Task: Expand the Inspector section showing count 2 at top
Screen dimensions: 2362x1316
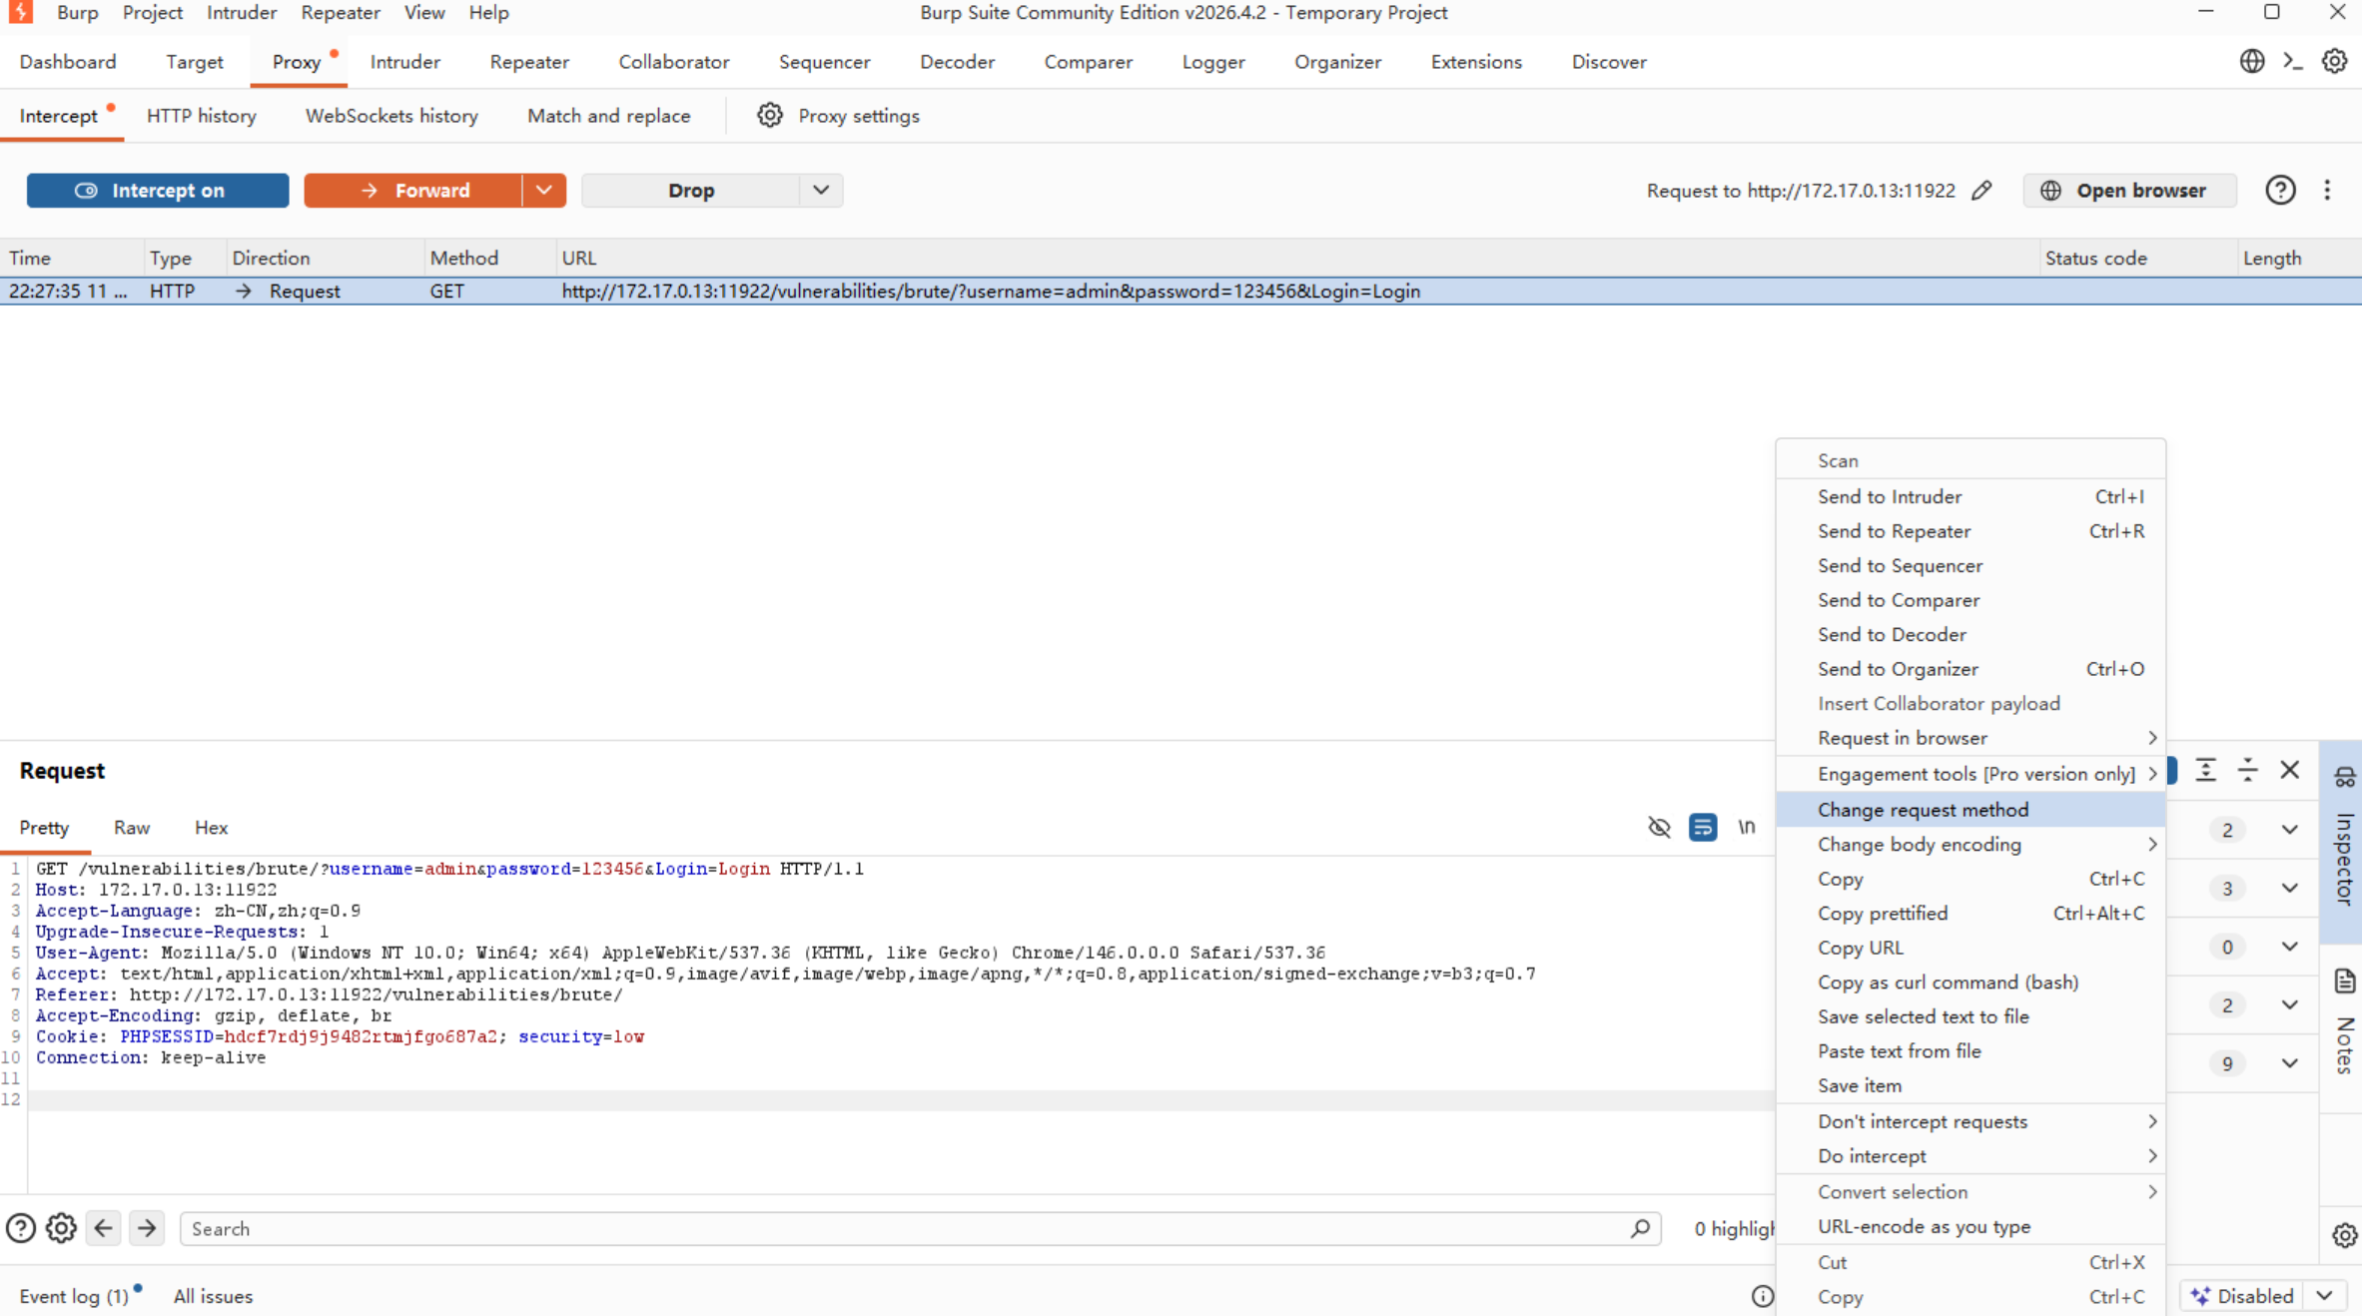Action: click(x=2289, y=830)
